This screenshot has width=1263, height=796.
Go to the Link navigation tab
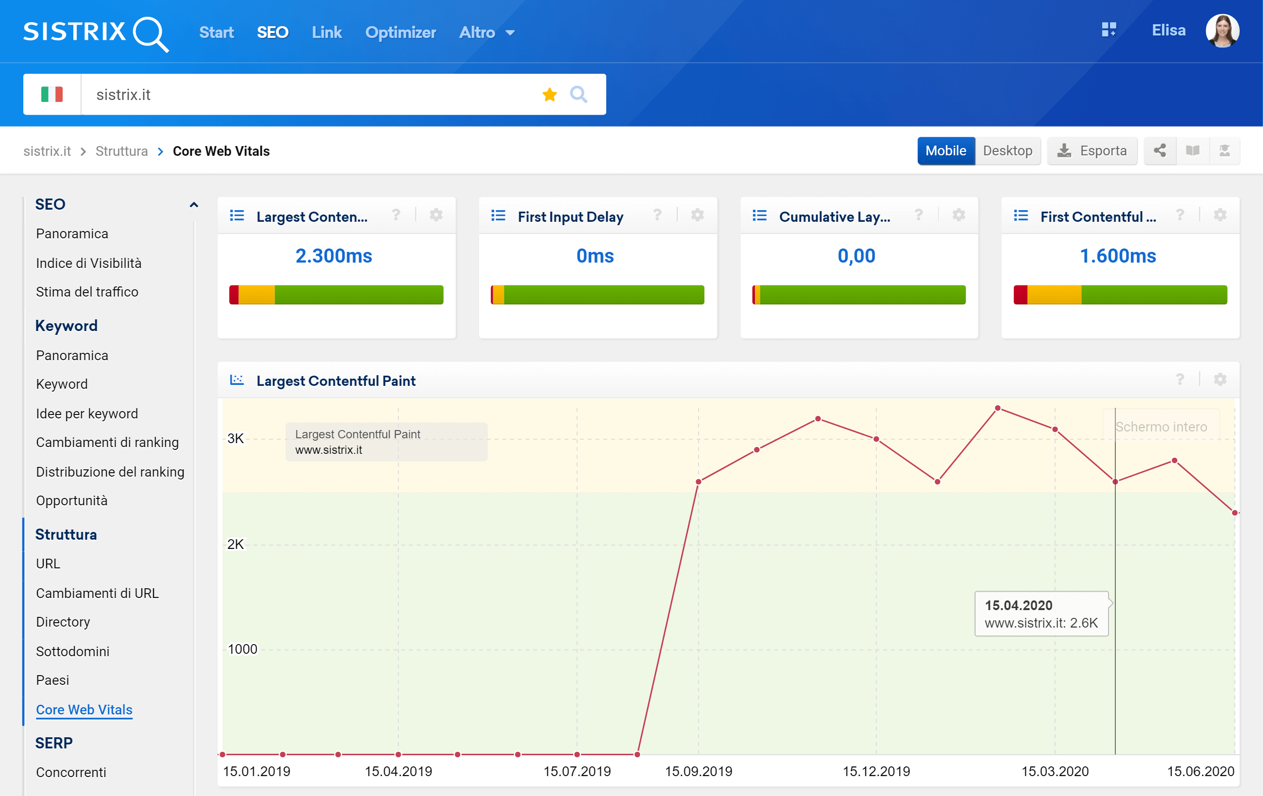[326, 33]
